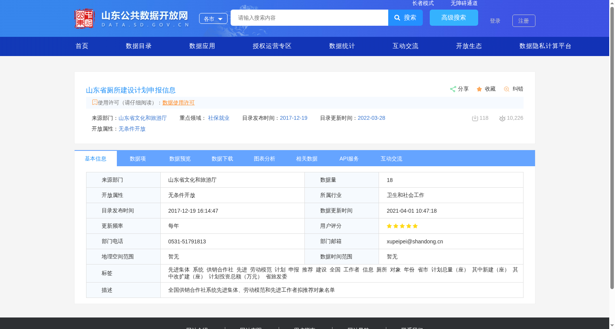Open 数据隐私计算平台 navigation item
The width and height of the screenshot is (615, 329).
545,46
